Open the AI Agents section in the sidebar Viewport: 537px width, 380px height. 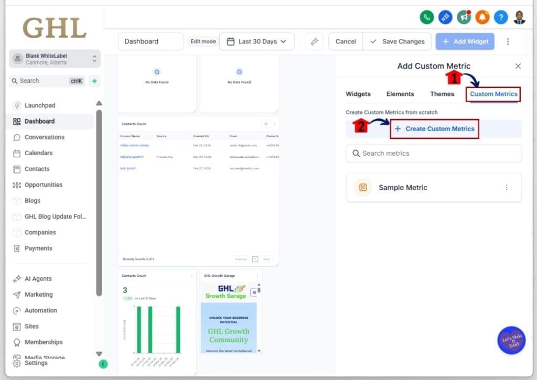38,278
